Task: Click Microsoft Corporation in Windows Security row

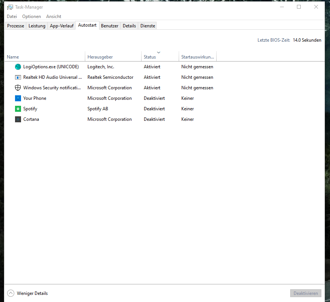Action: [x=110, y=88]
